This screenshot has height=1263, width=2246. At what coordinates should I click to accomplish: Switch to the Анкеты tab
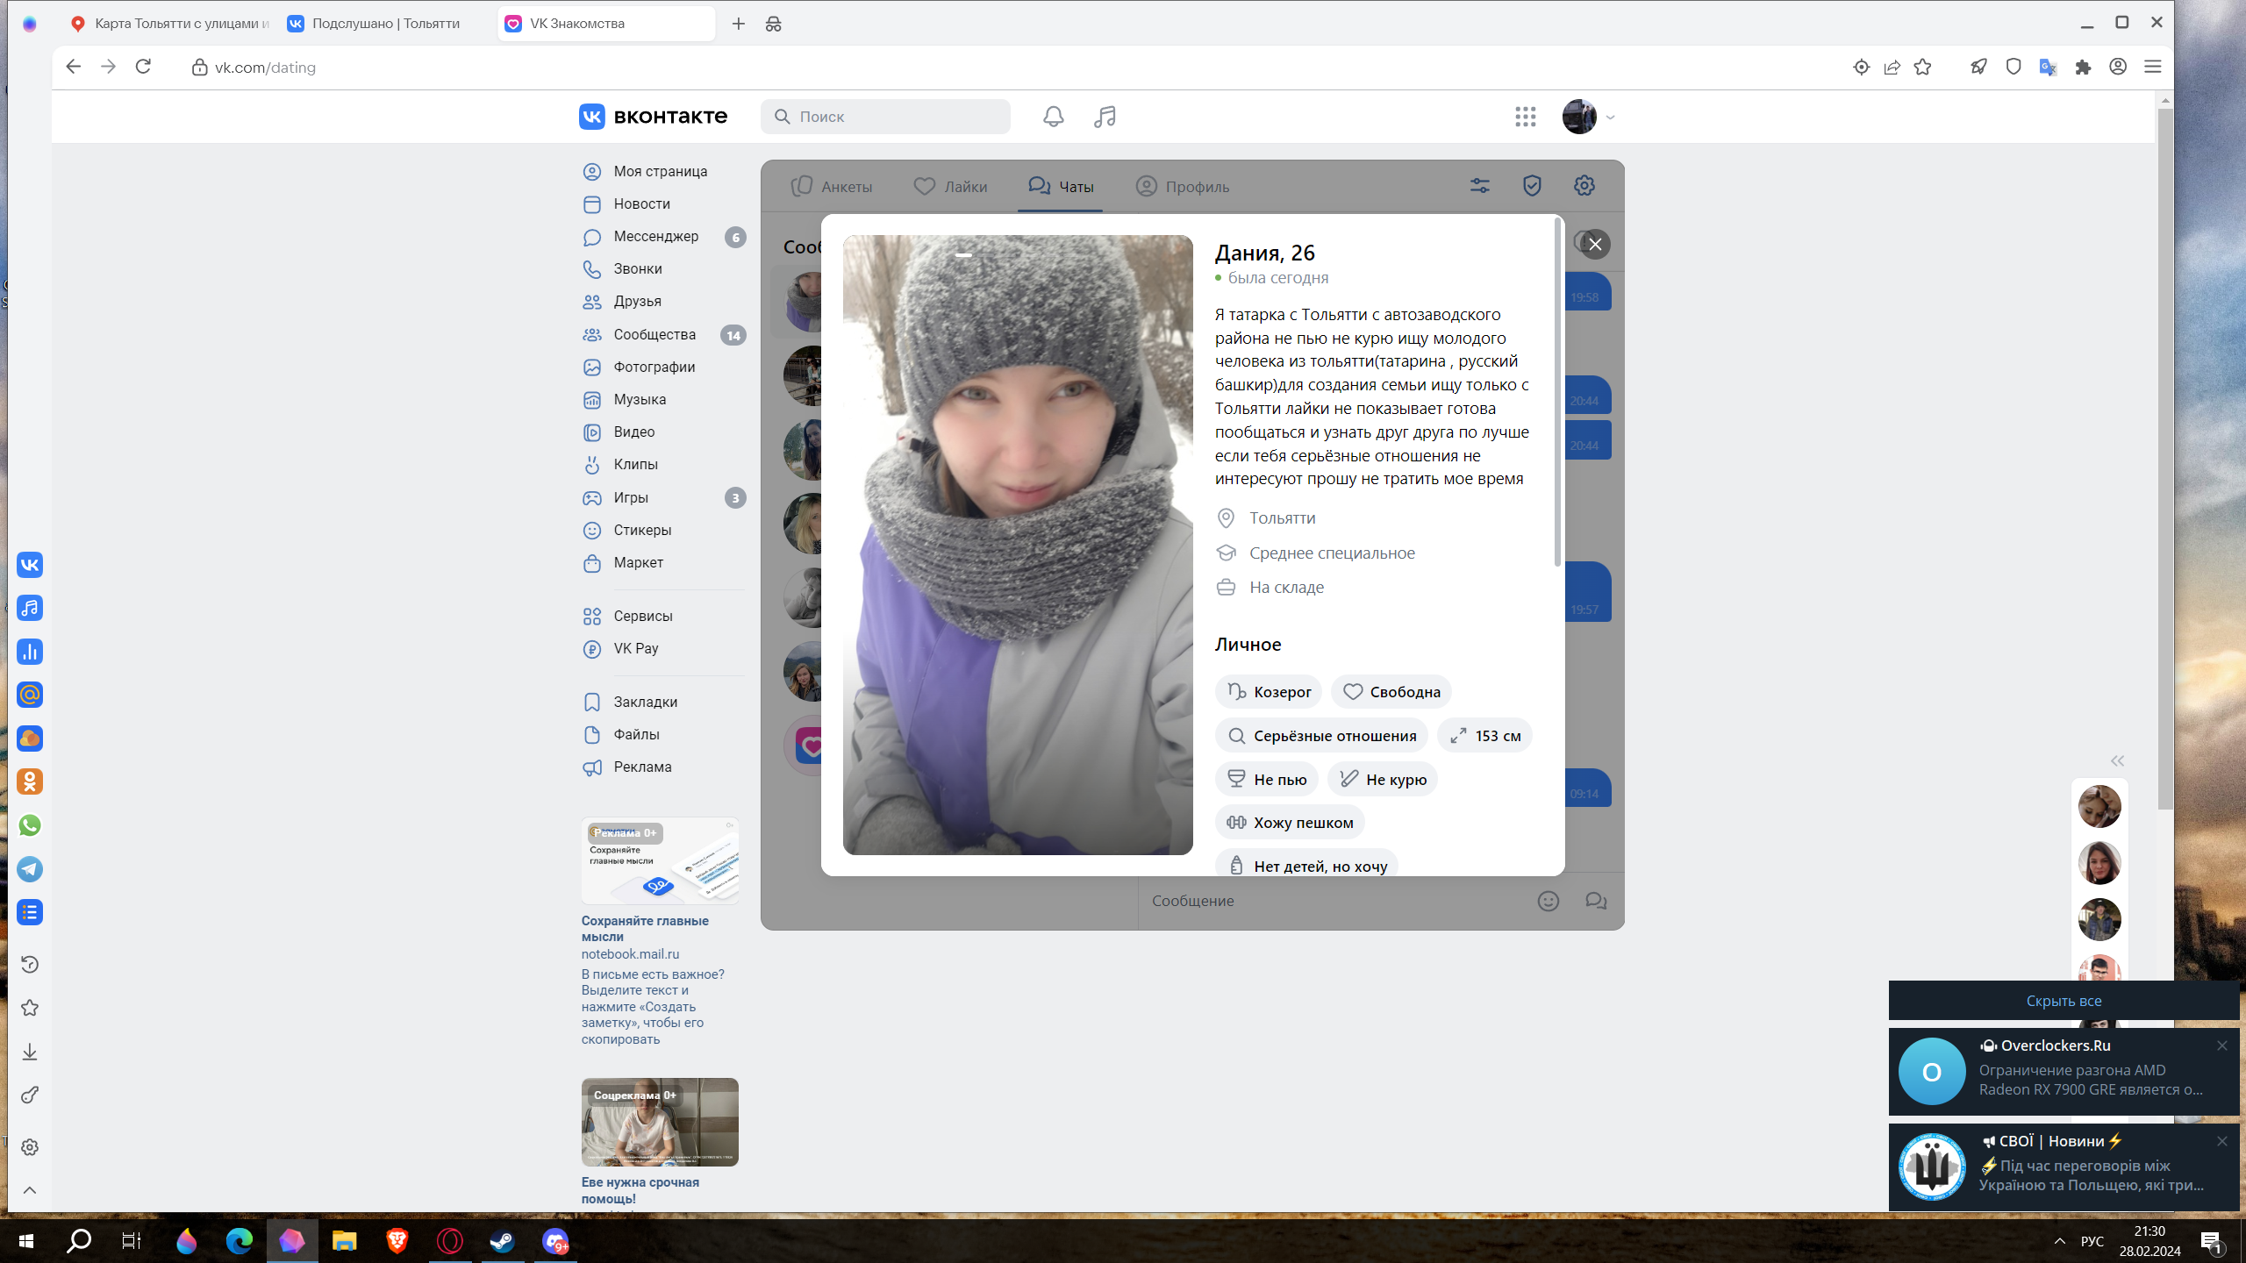[x=832, y=187]
